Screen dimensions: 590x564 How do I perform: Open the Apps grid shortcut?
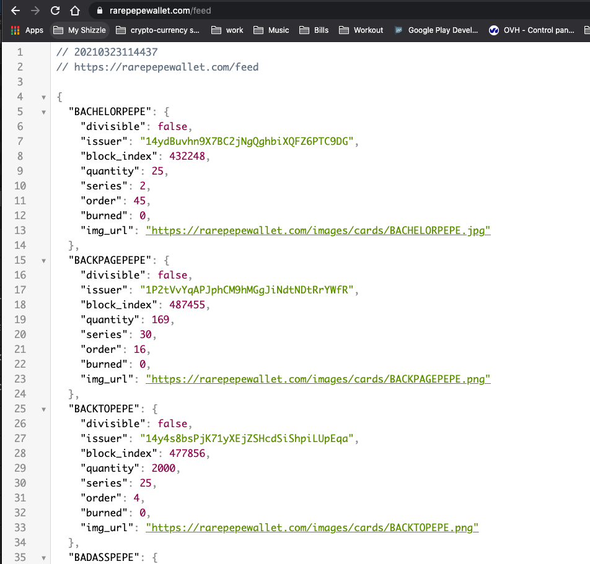click(27, 30)
